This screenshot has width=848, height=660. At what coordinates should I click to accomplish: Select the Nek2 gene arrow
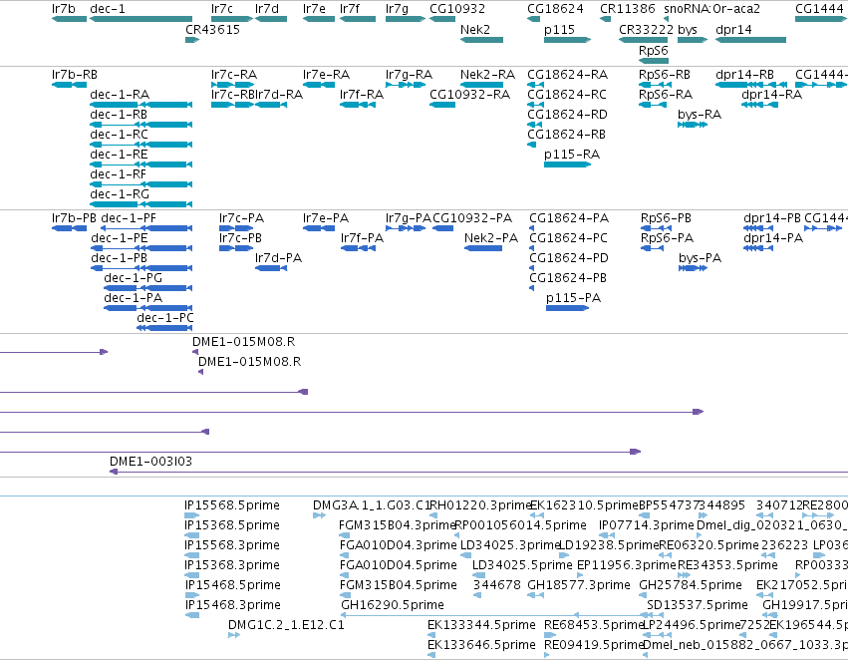(x=481, y=40)
